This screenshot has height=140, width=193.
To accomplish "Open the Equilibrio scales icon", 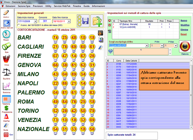I will (7, 72).
